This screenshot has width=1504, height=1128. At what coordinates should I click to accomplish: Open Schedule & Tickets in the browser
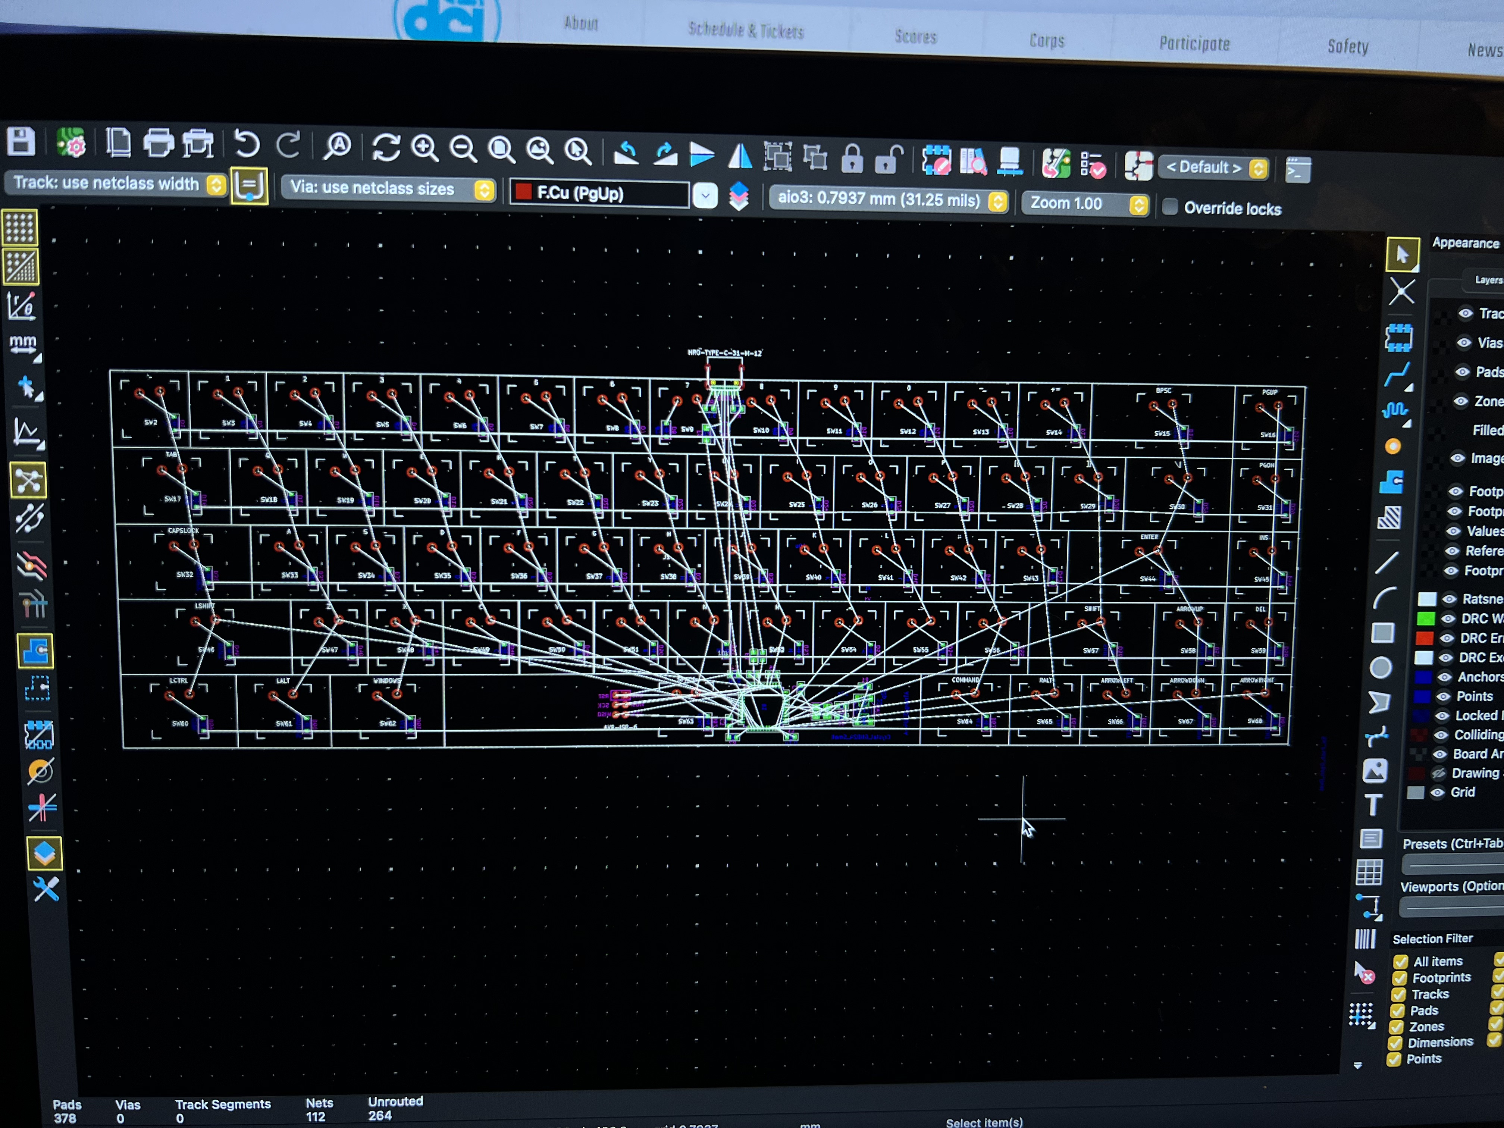(x=746, y=30)
